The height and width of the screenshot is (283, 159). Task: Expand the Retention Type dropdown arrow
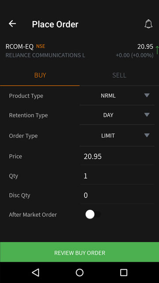pos(147,115)
